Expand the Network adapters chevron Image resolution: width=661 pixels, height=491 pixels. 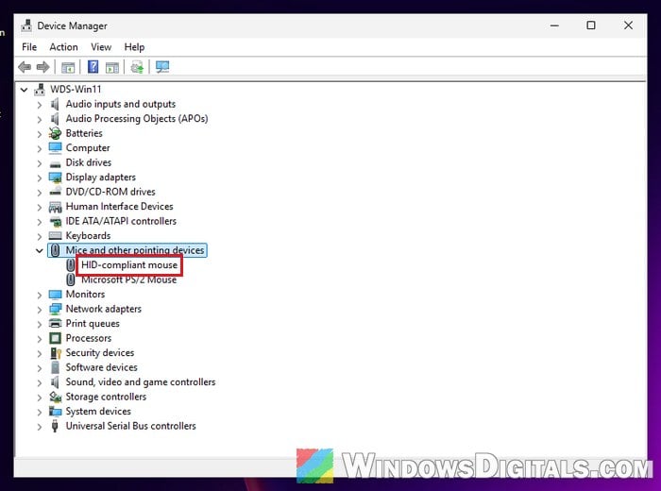pyautogui.click(x=40, y=310)
